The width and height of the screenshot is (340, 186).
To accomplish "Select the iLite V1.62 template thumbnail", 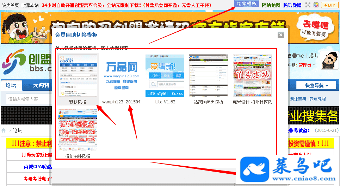I will (x=165, y=76).
